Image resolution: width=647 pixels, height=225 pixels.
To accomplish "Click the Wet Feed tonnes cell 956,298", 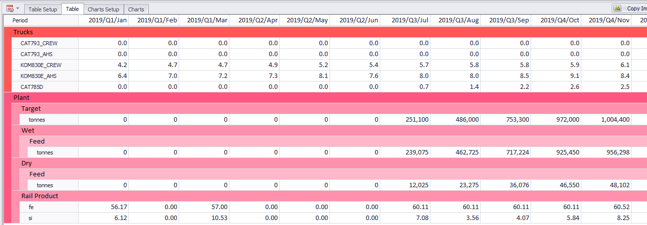I will click(606, 152).
